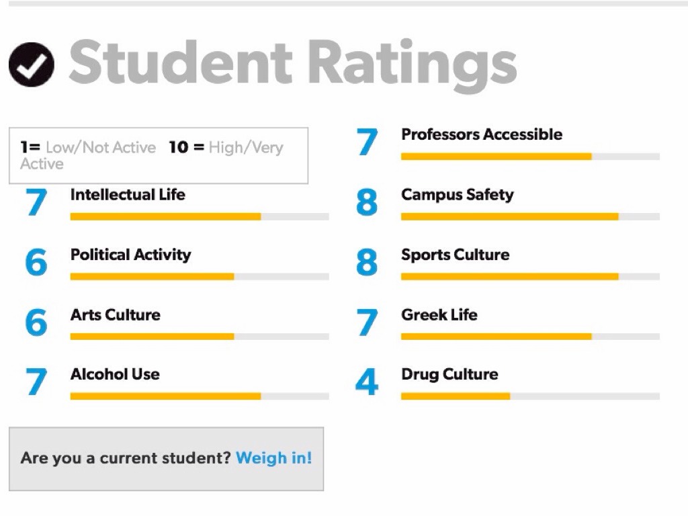Image resolution: width=688 pixels, height=516 pixels.
Task: Click the Professors Accessible rating bar
Action: pyautogui.click(x=530, y=157)
